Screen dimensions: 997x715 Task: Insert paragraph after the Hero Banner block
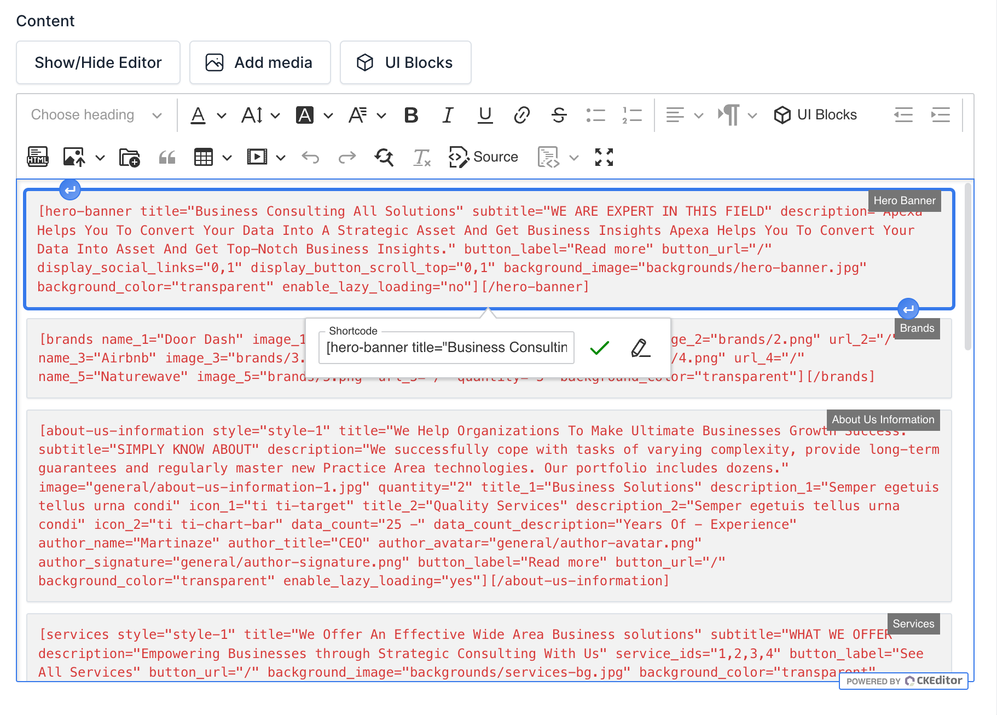908,309
